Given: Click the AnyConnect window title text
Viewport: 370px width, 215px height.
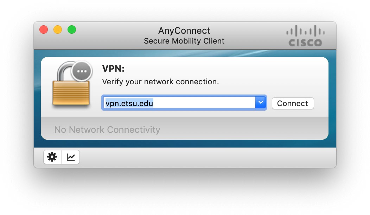Looking at the screenshot, I should tap(184, 31).
